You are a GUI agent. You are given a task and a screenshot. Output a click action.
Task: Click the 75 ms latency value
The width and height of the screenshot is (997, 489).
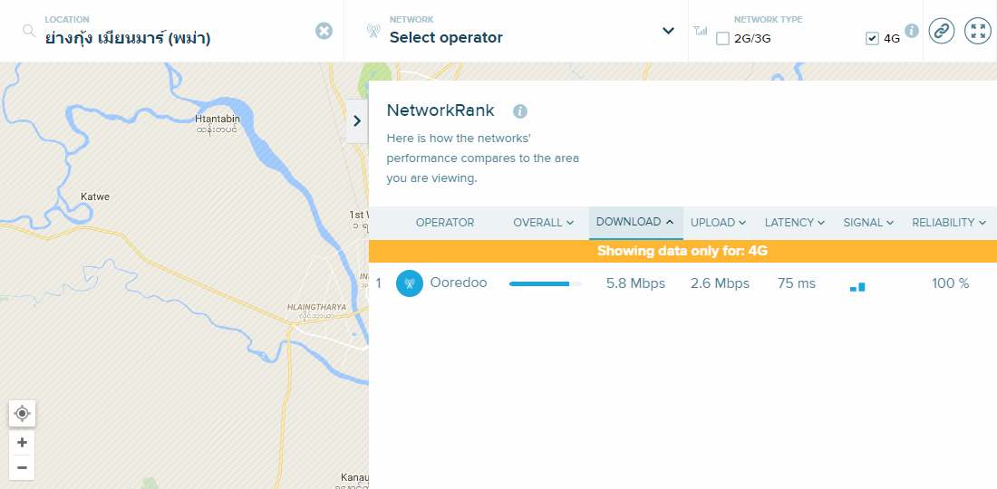click(796, 283)
